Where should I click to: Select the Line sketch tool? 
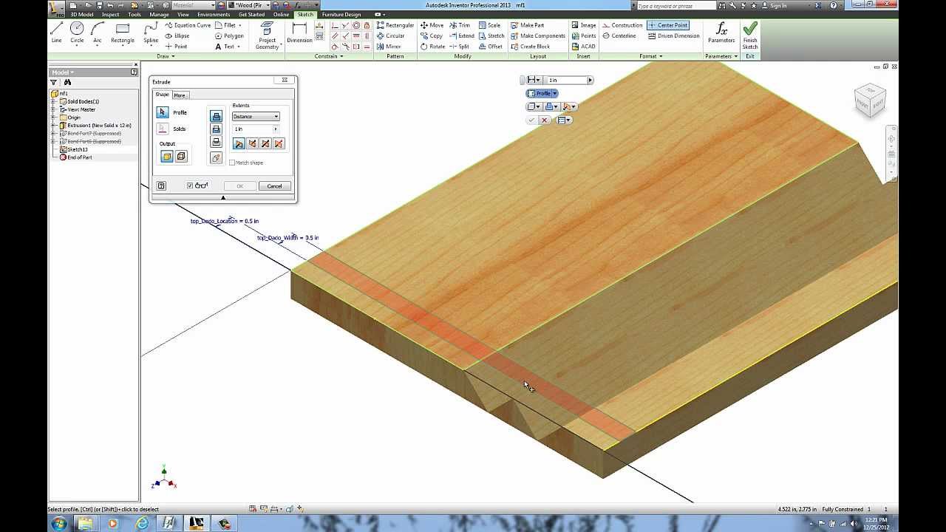(56, 33)
